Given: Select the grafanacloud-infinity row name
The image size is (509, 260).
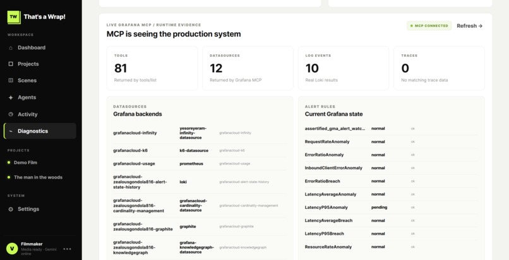Looking at the screenshot, I should point(135,133).
